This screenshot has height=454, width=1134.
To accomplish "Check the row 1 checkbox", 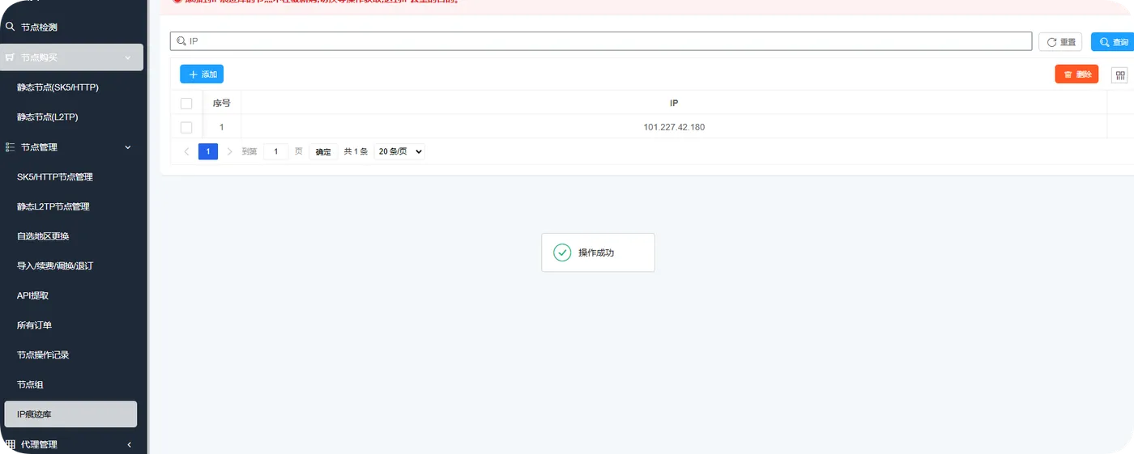I will 186,127.
